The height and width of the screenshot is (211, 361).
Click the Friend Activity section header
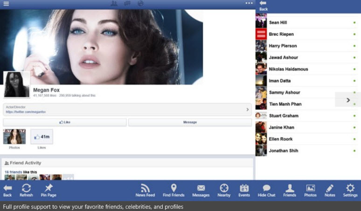pos(127,163)
